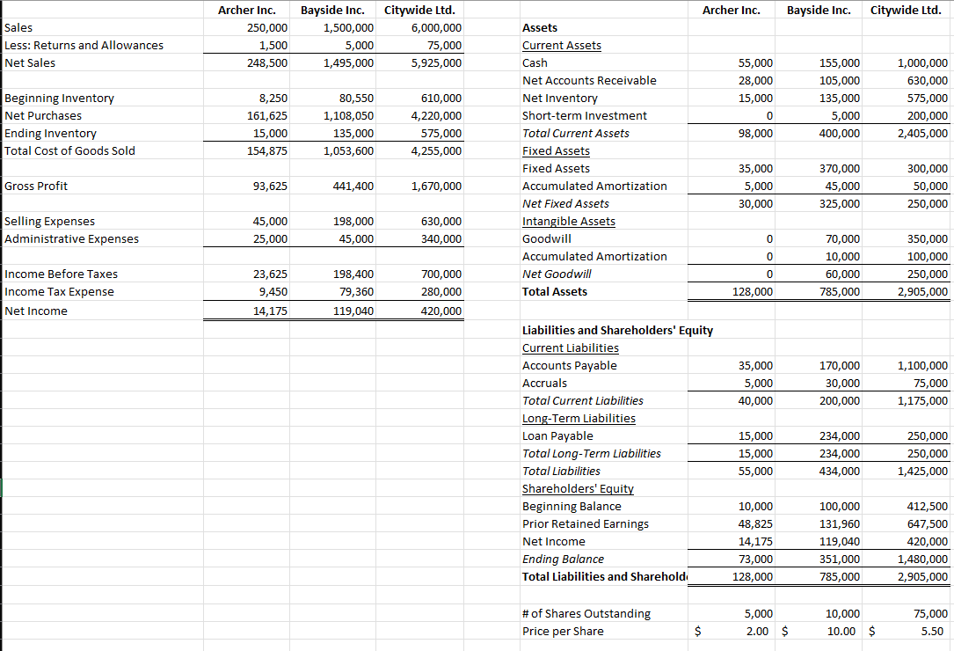Click the Selling Expenses label
954x651 pixels.
click(x=49, y=221)
